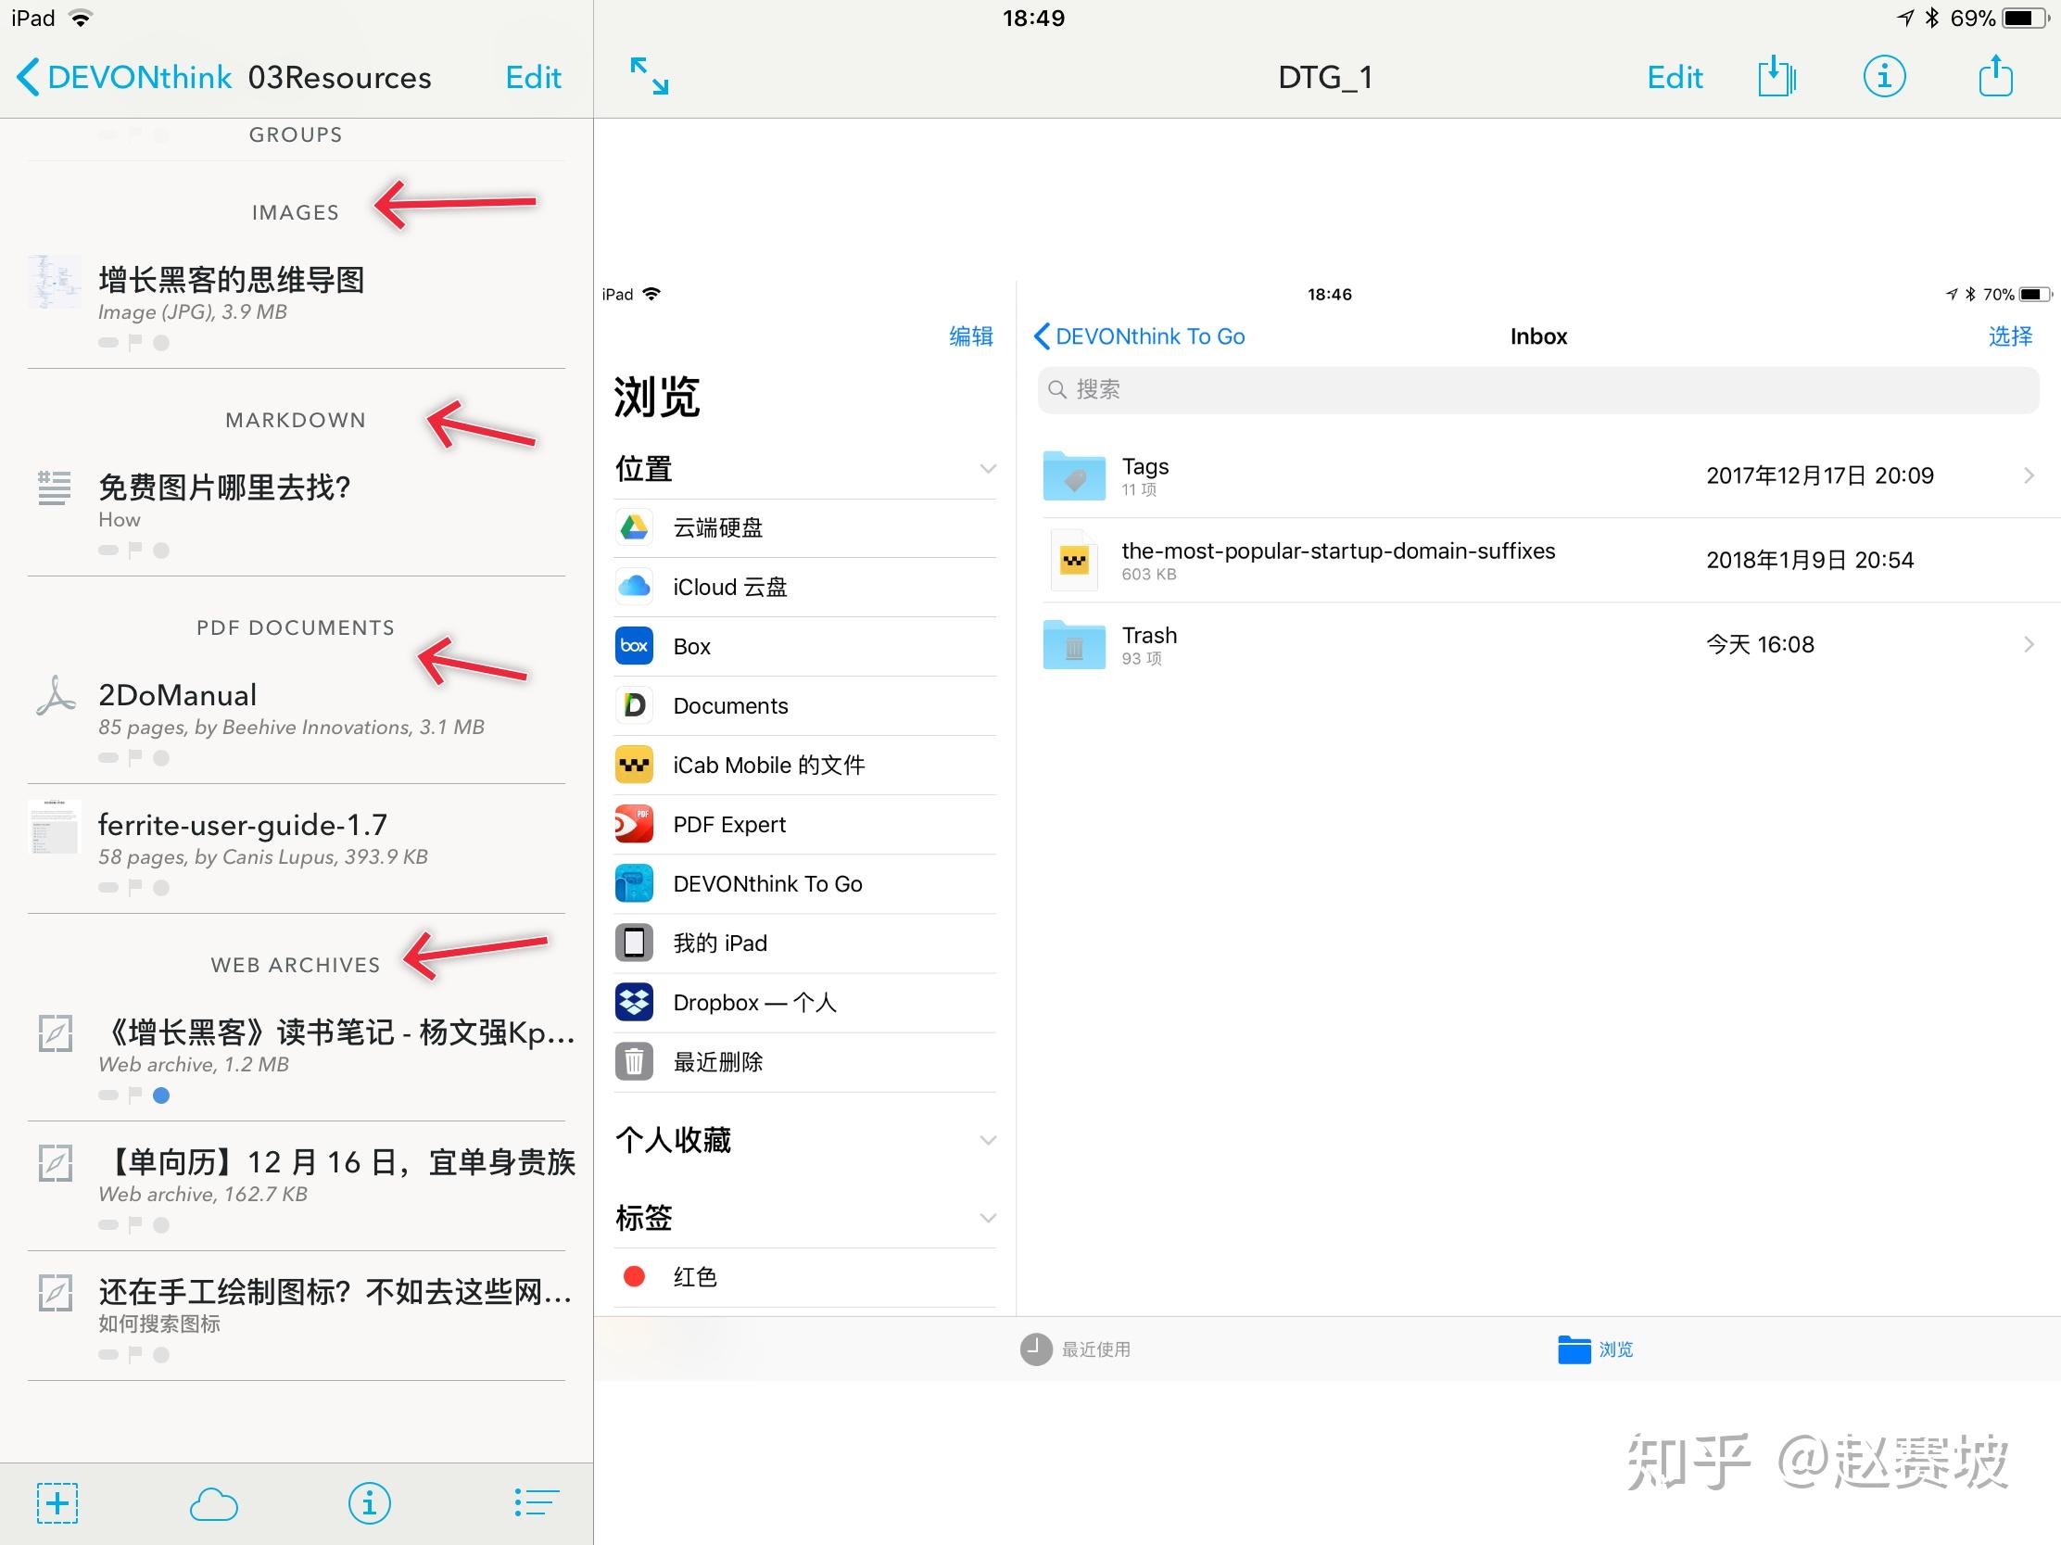
Task: Select Dropbox — 个人 location
Action: [805, 1003]
